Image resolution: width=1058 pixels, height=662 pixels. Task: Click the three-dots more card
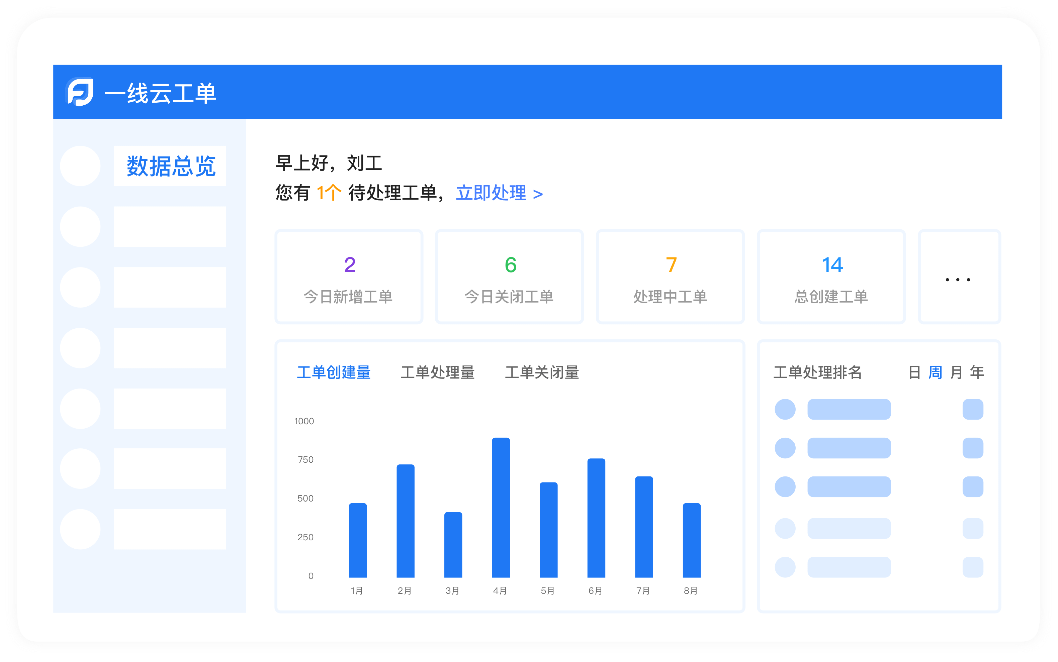click(959, 277)
